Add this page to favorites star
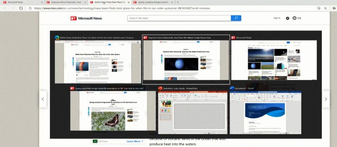 [326, 8]
